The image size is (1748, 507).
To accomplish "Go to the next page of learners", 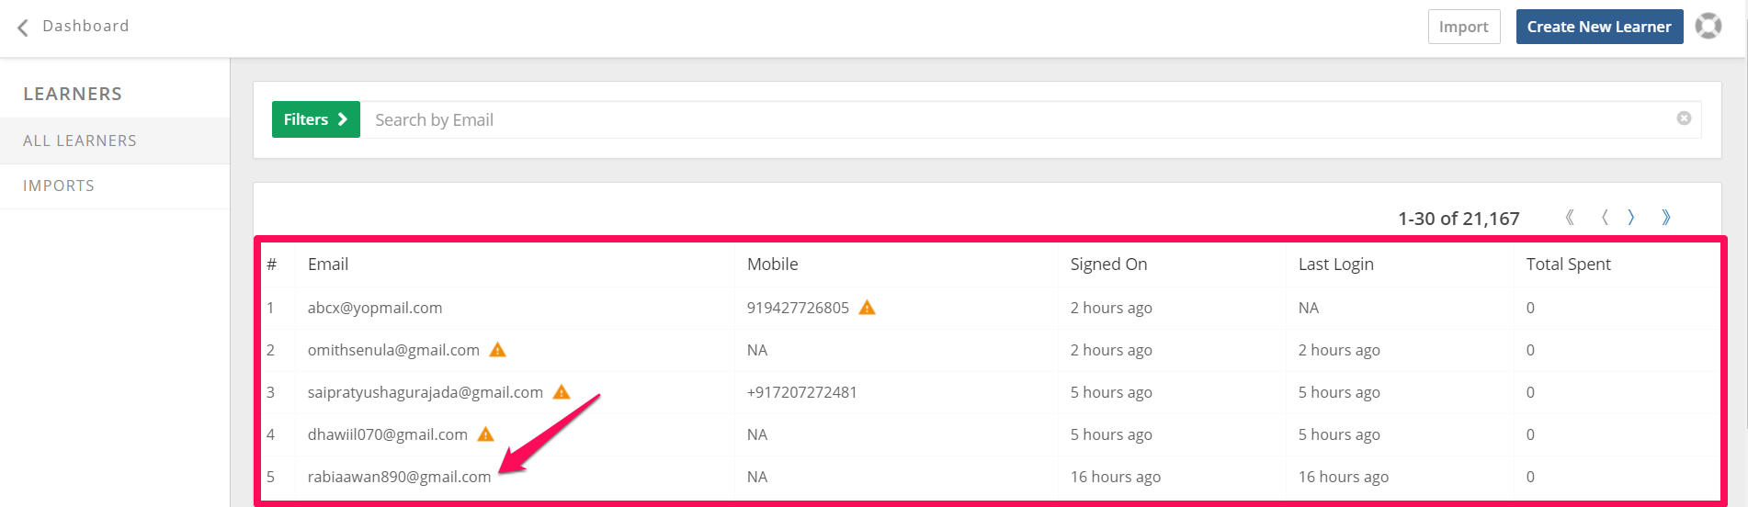I will (x=1631, y=218).
